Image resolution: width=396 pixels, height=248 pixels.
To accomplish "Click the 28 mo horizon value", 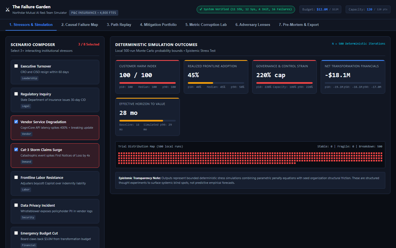I will [x=128, y=113].
